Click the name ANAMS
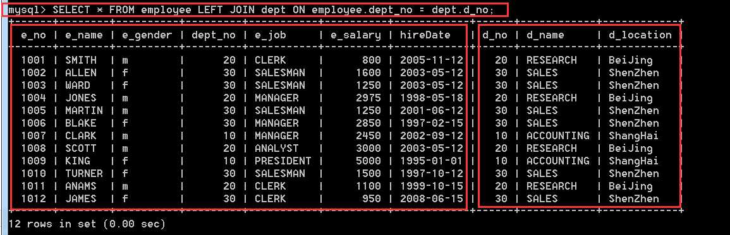The image size is (730, 235). coord(81,186)
